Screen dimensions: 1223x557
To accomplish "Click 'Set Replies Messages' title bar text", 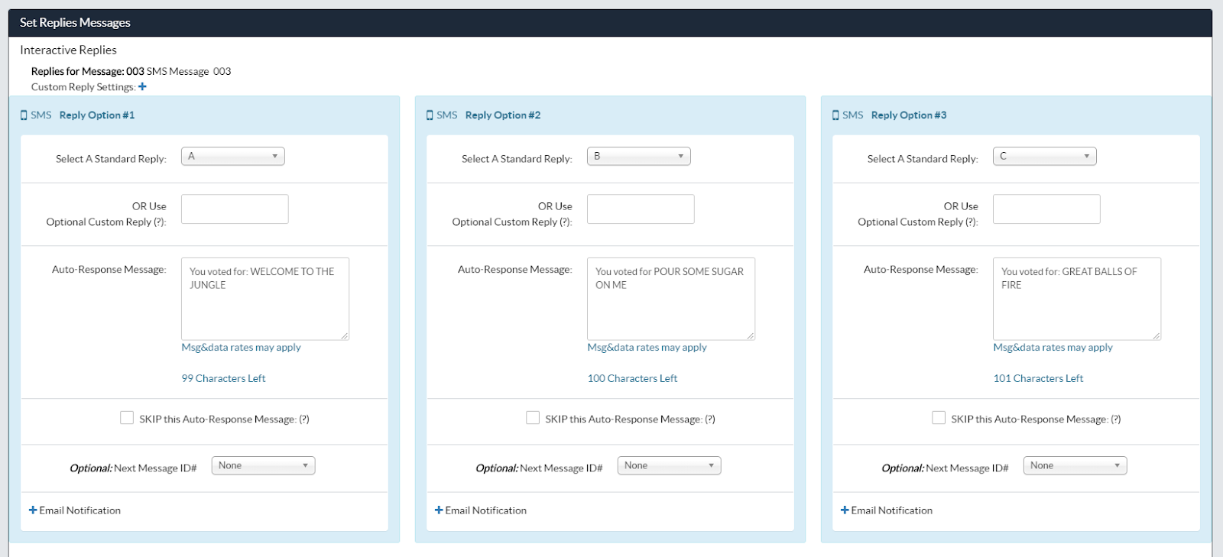I will pos(75,23).
